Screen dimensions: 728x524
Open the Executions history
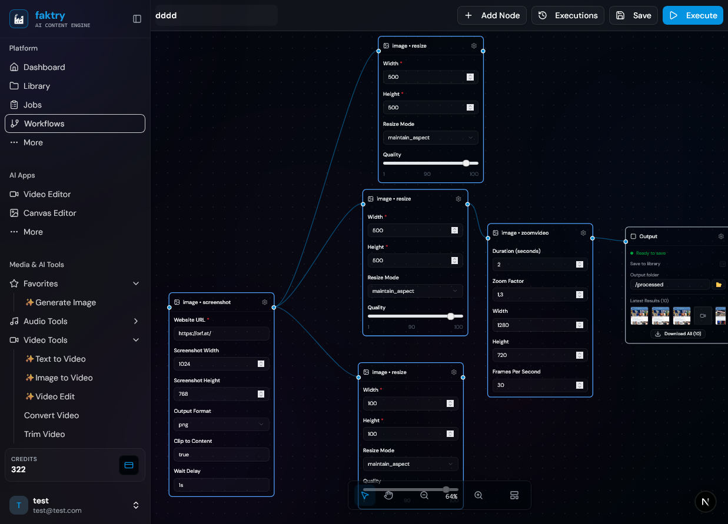coord(568,15)
